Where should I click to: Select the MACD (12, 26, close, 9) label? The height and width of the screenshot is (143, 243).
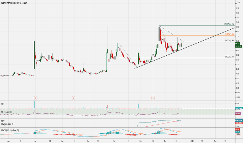click(x=10, y=130)
